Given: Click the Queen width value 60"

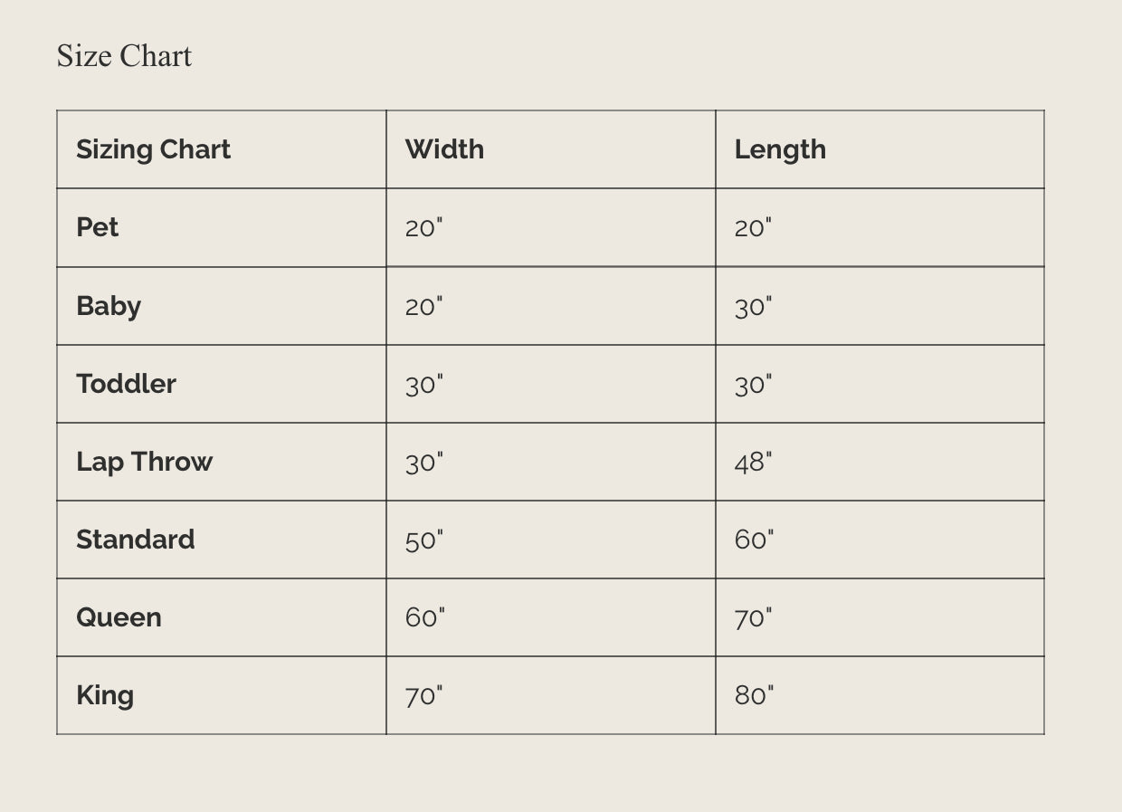Looking at the screenshot, I should [424, 617].
